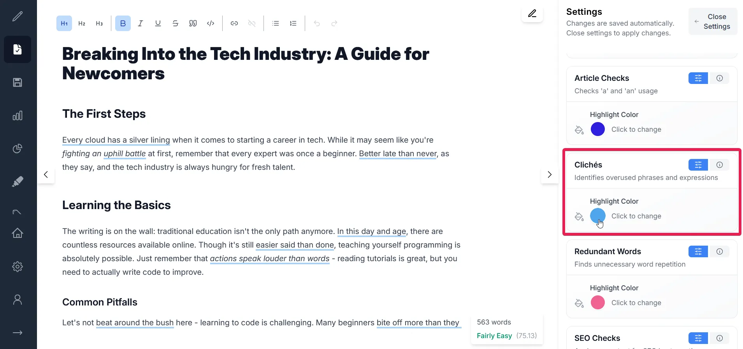Screen dimensions: 743x349
Task: Toggle the Clichés check switch
Action: tap(698, 165)
